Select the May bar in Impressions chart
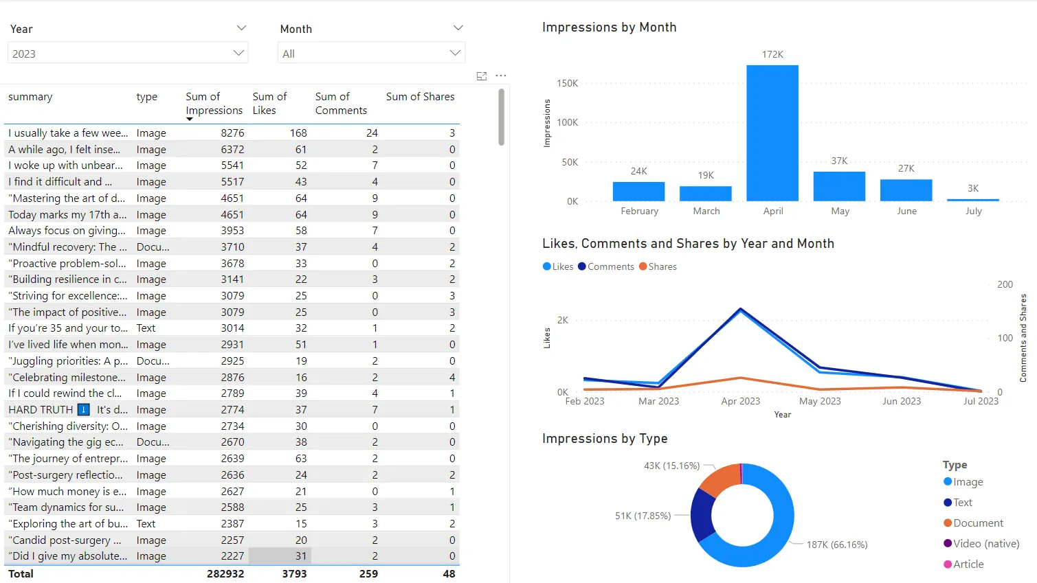Screen dimensions: 1037x583 839,186
